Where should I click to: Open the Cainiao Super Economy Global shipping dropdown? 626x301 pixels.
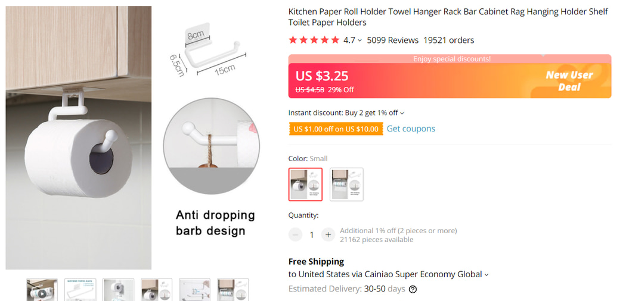pos(486,275)
